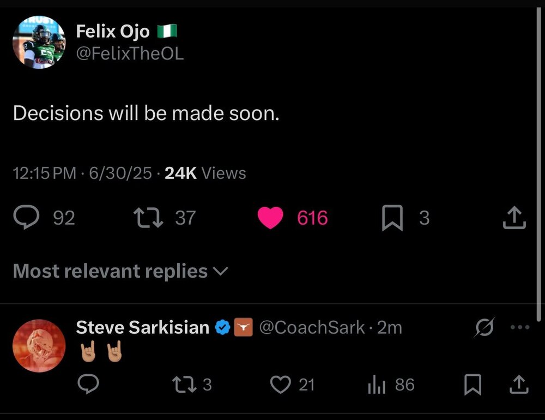Open Felix Ojo's profile picture
The width and height of the screenshot is (545, 420).
pos(39,42)
